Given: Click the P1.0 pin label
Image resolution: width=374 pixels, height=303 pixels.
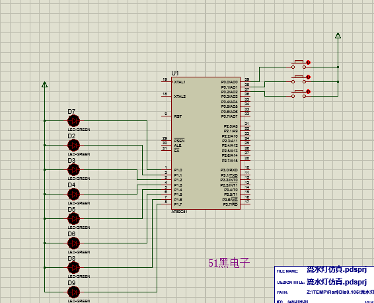Looking at the screenshot, I should point(178,170).
